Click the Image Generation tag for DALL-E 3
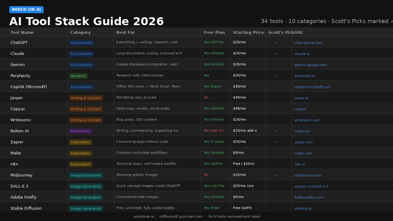Image resolution: width=393 pixels, height=221 pixels. 86,186
